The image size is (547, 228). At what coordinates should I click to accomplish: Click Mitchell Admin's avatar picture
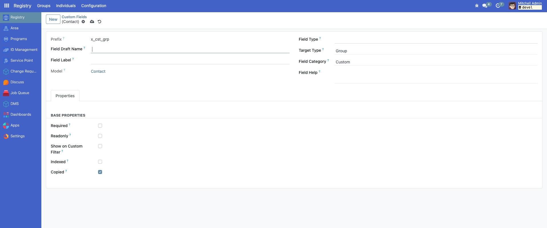click(512, 6)
